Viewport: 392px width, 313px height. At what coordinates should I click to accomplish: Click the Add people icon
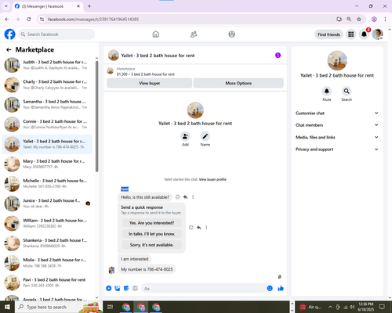[185, 136]
